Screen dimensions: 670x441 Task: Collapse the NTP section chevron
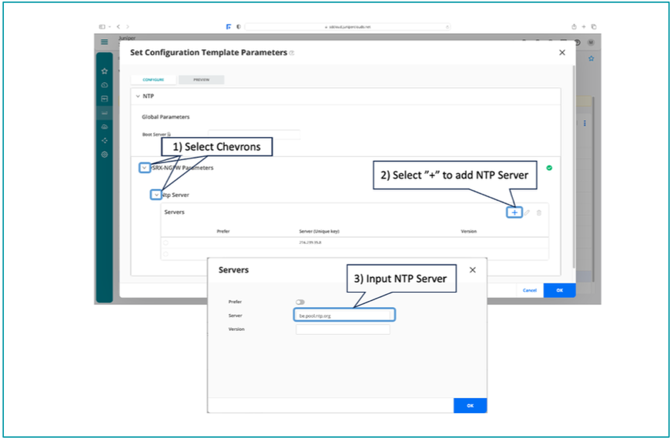coord(138,96)
